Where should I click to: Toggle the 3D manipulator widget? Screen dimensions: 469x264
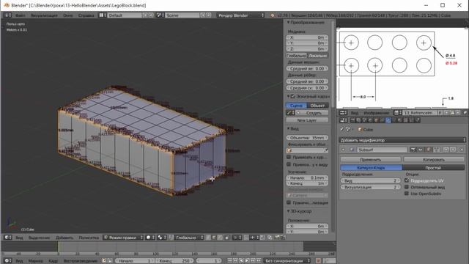click(x=171, y=238)
